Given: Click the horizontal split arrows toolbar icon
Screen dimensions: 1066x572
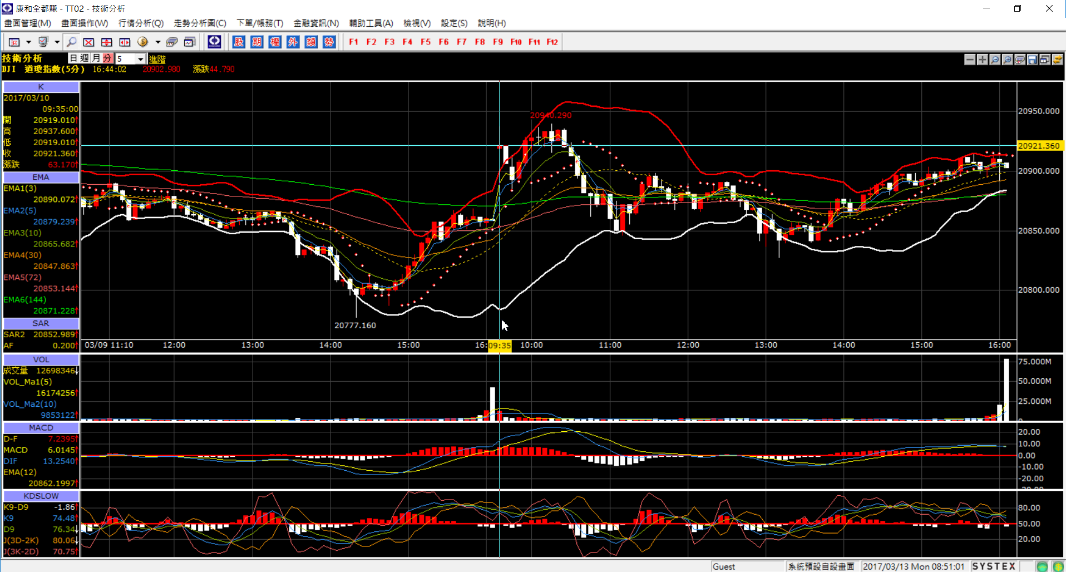Looking at the screenshot, I should (125, 42).
